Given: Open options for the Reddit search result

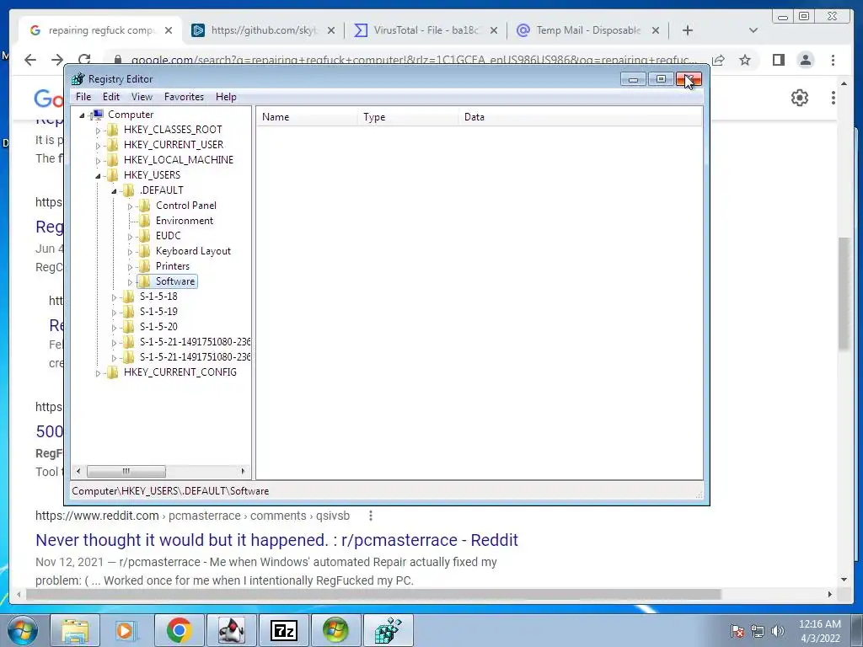Looking at the screenshot, I should (x=371, y=516).
